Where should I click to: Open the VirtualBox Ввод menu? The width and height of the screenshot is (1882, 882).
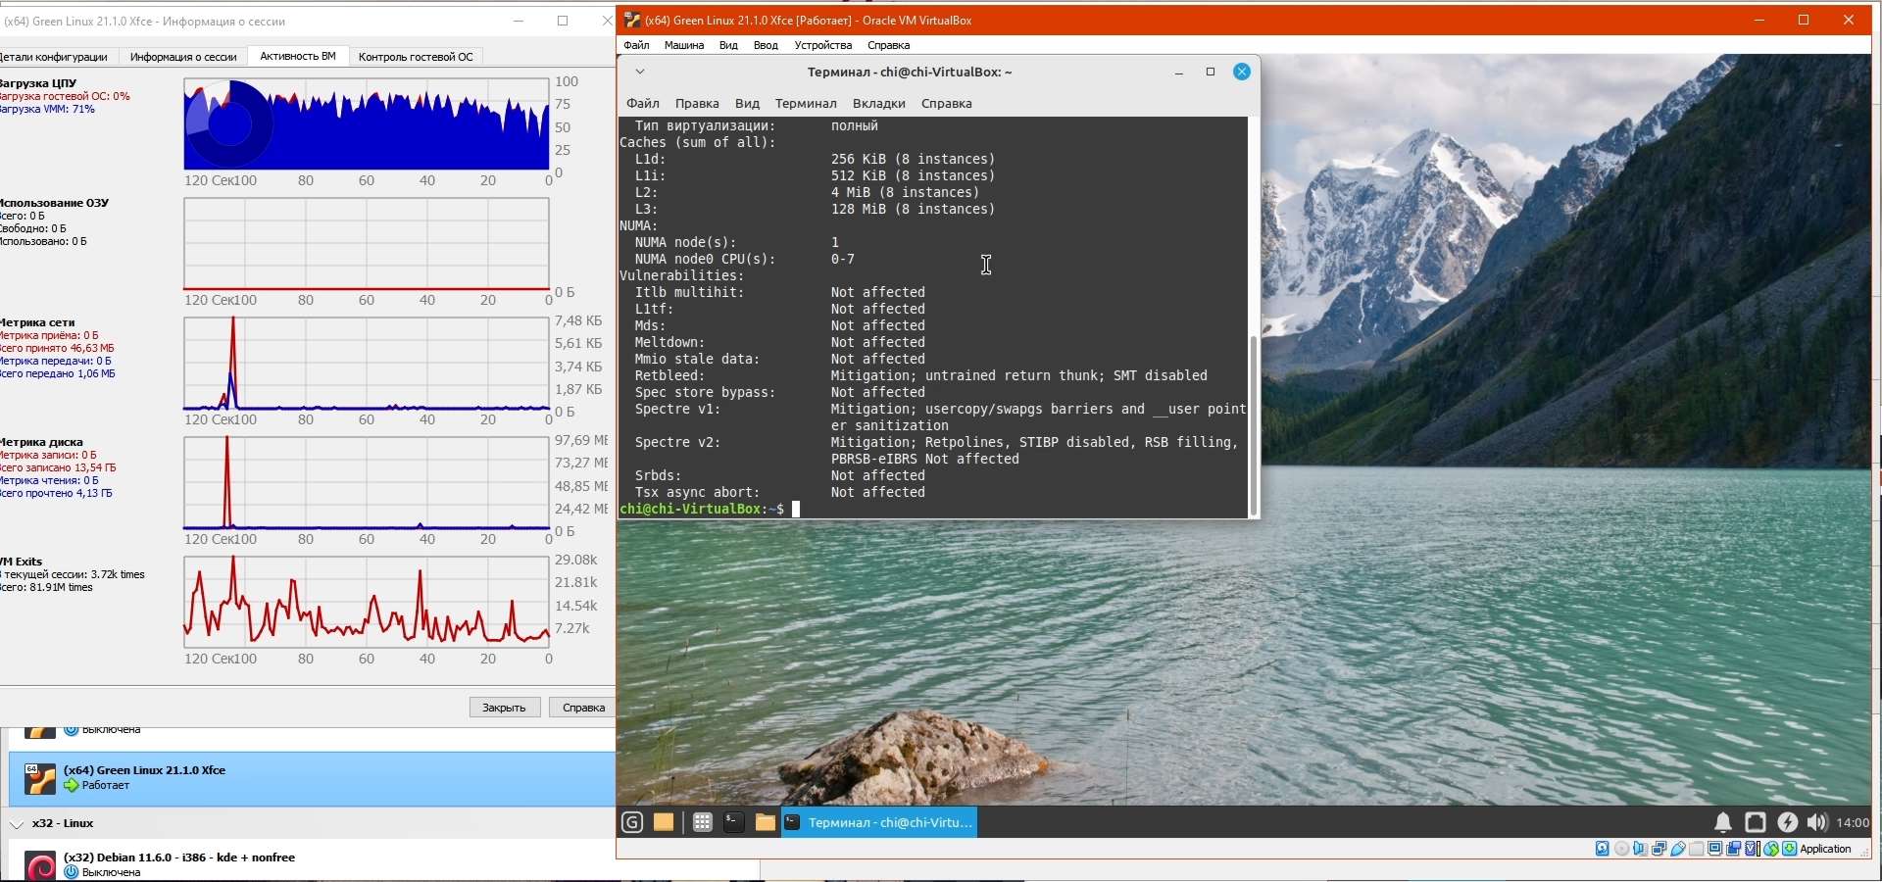tap(766, 45)
